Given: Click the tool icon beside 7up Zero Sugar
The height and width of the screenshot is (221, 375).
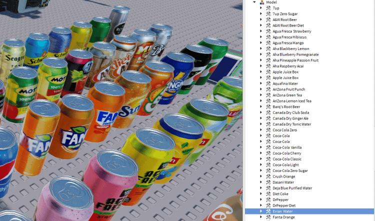Looking at the screenshot, I should 268,14.
